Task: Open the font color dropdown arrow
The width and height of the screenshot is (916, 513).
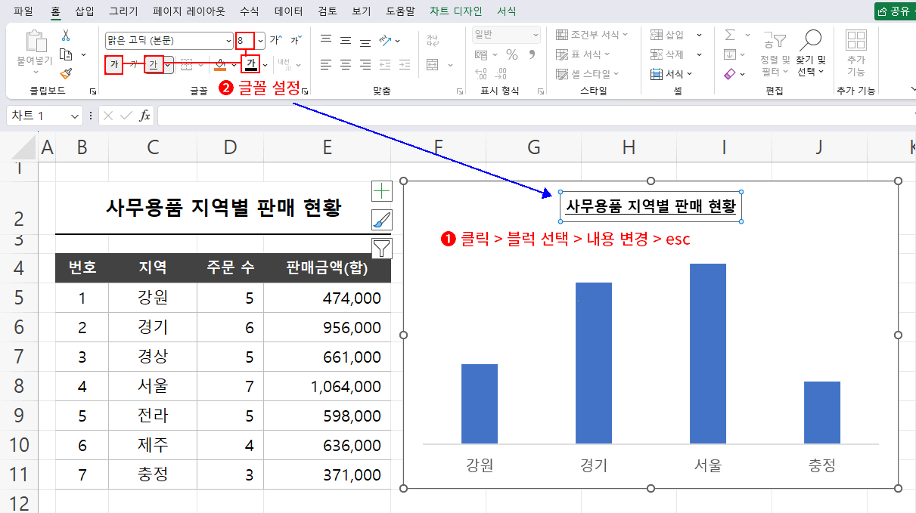Action: pos(265,65)
